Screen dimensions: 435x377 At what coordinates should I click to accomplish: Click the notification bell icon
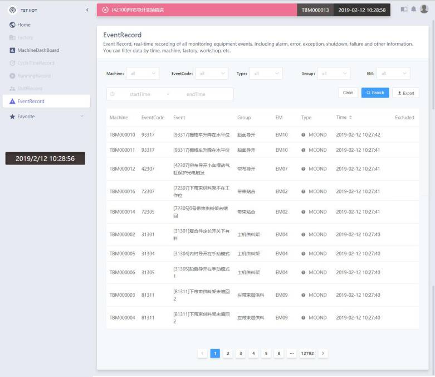pos(413,9)
